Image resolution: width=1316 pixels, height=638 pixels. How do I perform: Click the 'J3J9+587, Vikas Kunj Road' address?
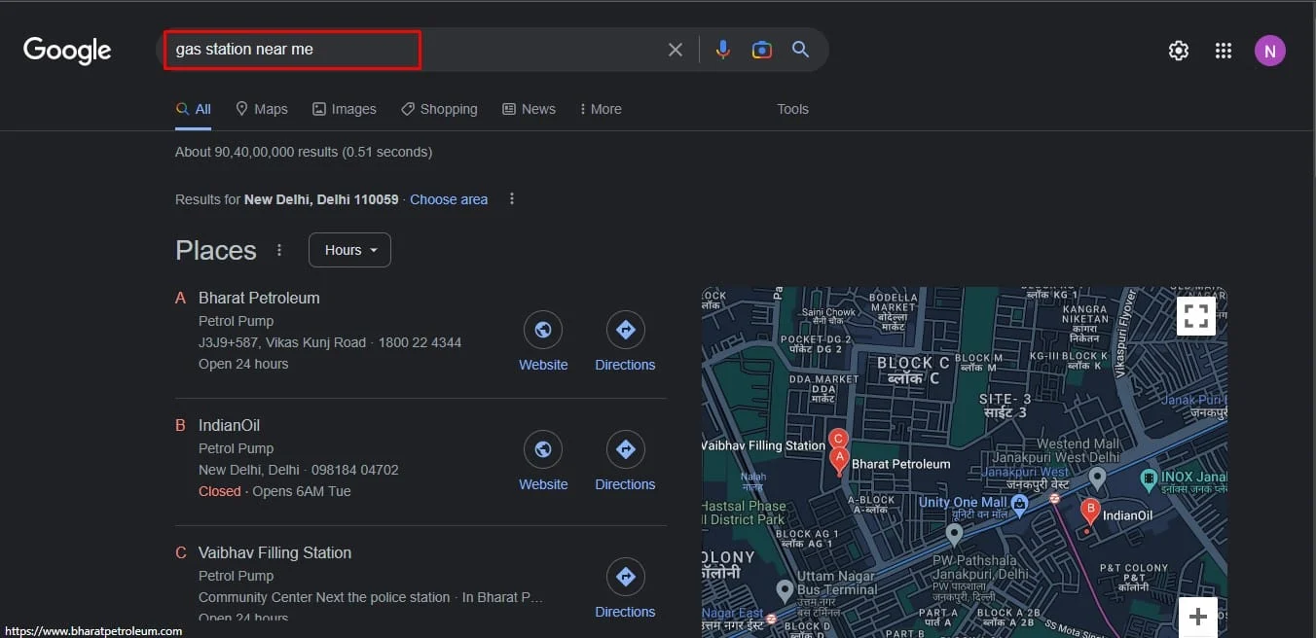(282, 342)
